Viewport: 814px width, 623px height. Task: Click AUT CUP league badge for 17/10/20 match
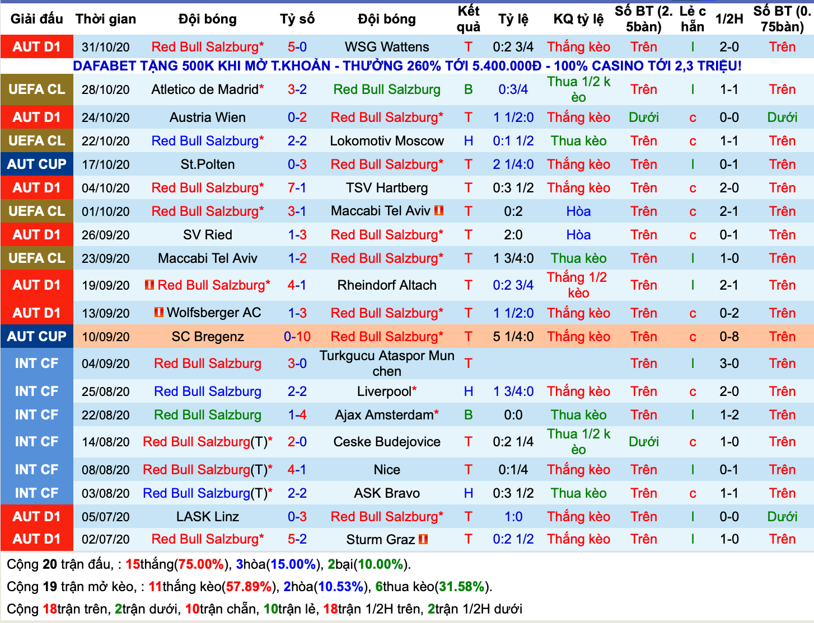point(37,164)
